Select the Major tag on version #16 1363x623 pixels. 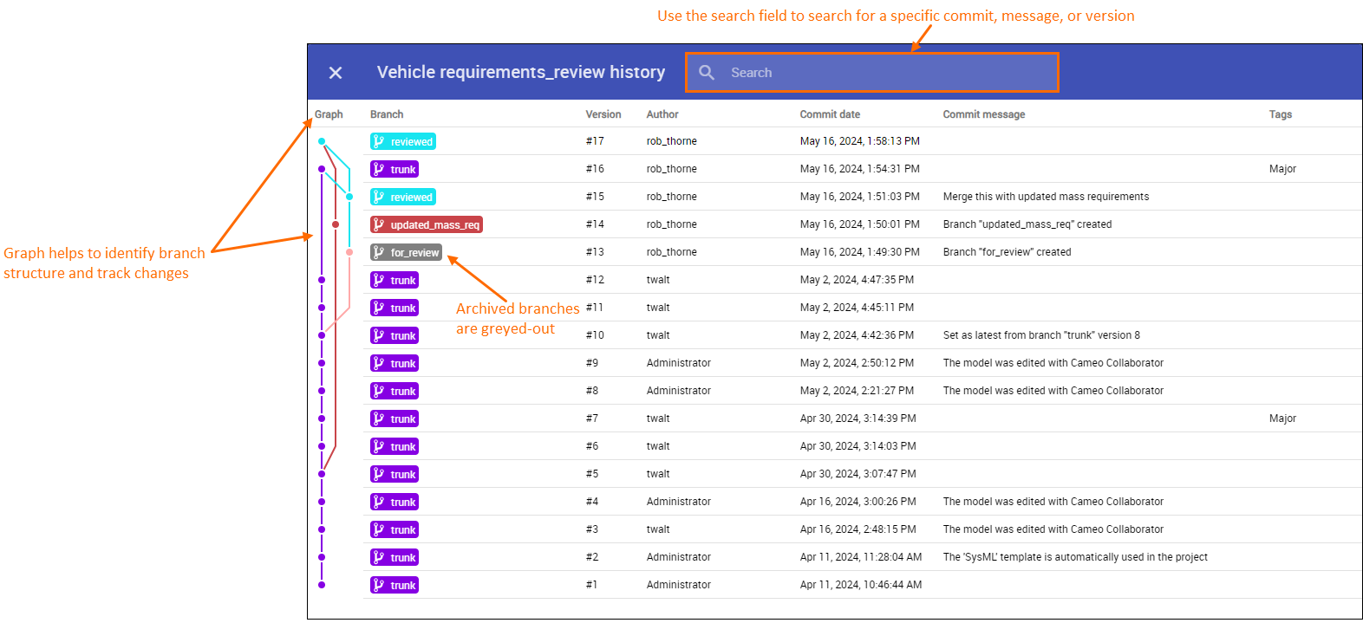pos(1282,169)
